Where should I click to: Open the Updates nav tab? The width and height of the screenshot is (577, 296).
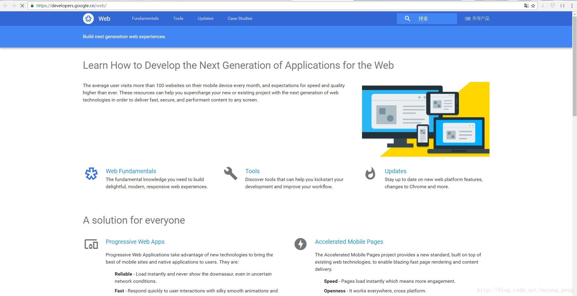206,19
